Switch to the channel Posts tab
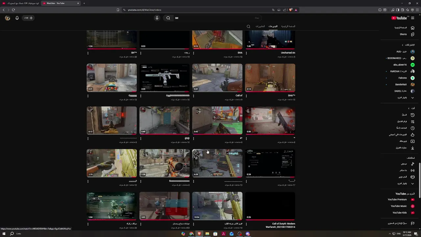The image size is (421, 237). (260, 26)
